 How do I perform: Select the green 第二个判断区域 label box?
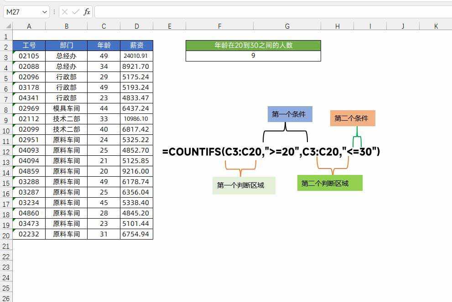[x=329, y=183]
